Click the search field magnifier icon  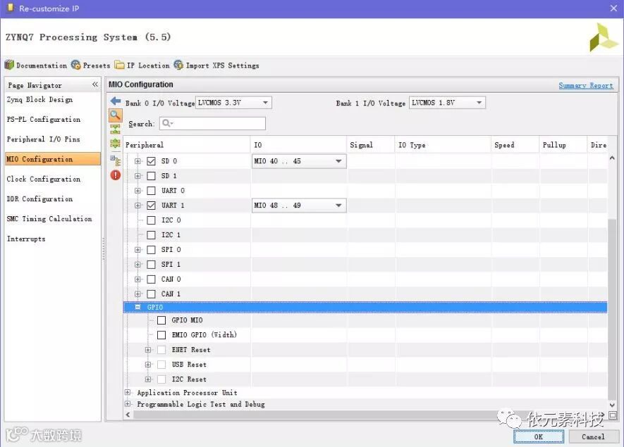[x=167, y=123]
